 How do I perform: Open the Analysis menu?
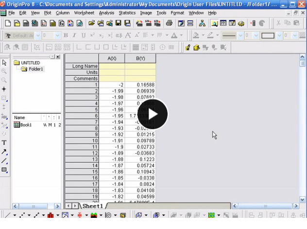point(106,13)
